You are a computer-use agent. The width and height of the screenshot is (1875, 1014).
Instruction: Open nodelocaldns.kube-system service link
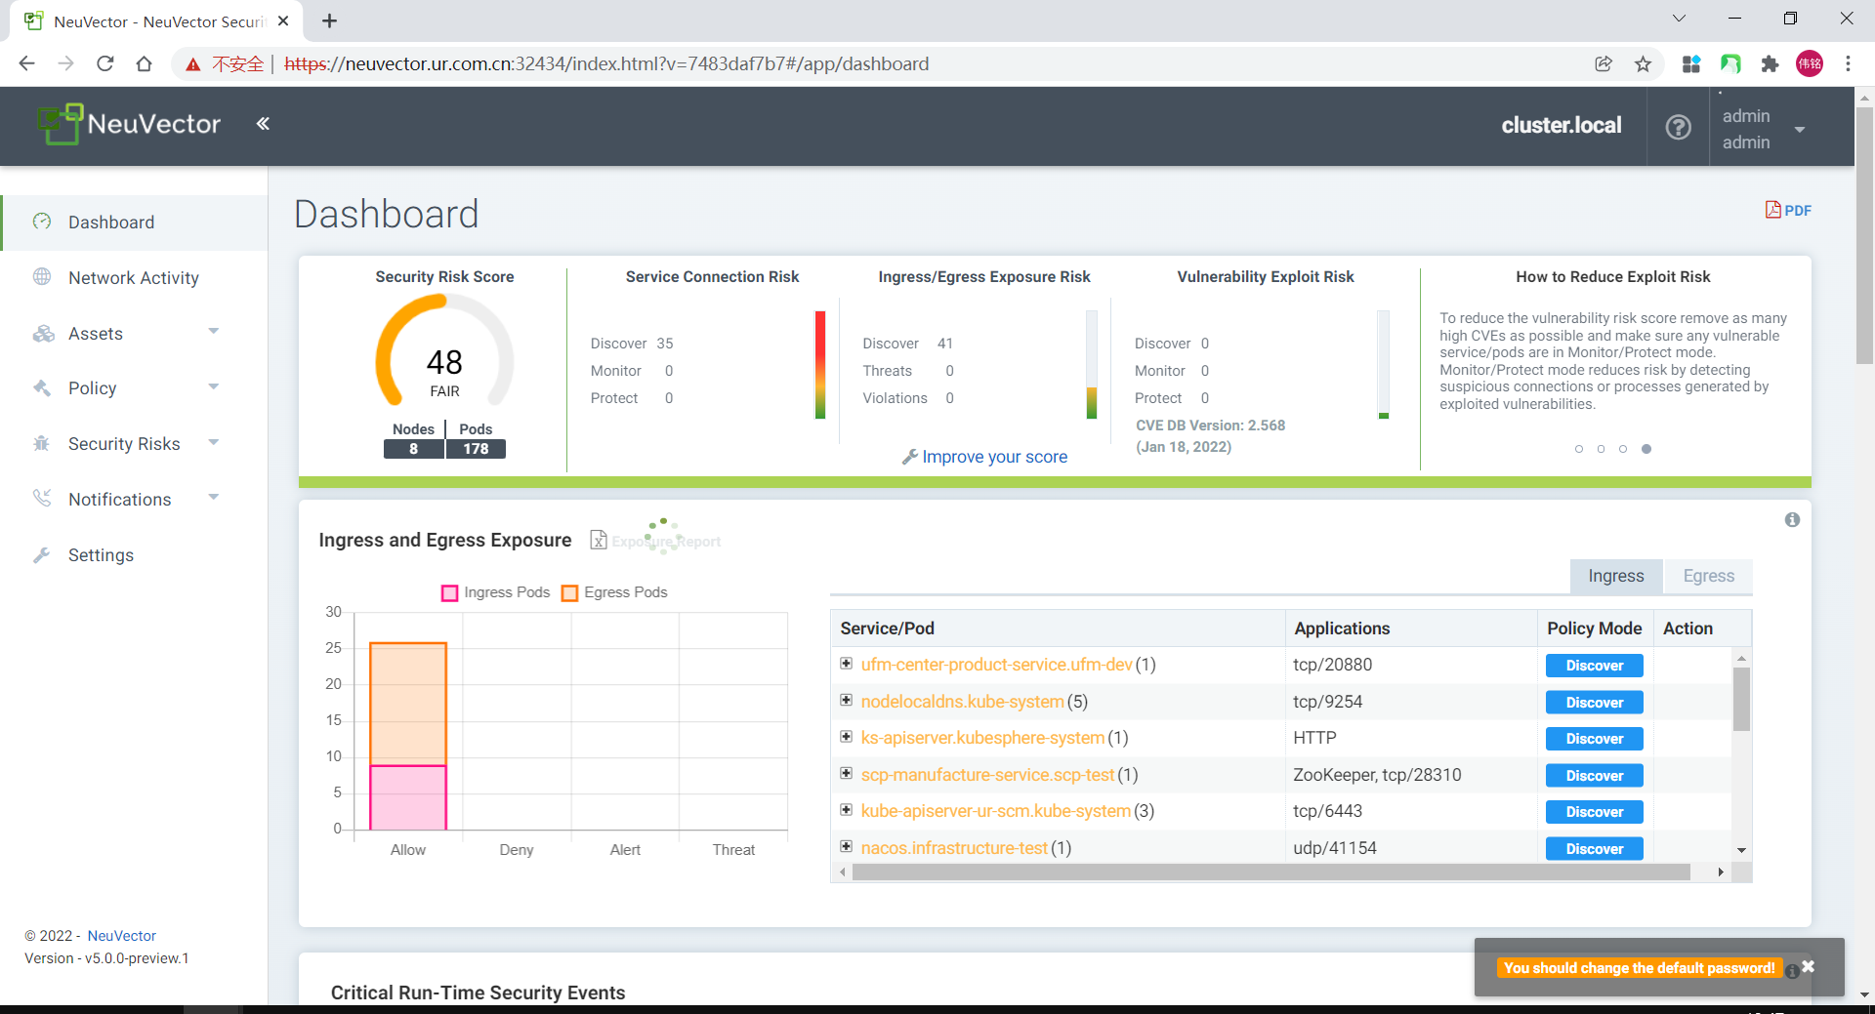[963, 702]
